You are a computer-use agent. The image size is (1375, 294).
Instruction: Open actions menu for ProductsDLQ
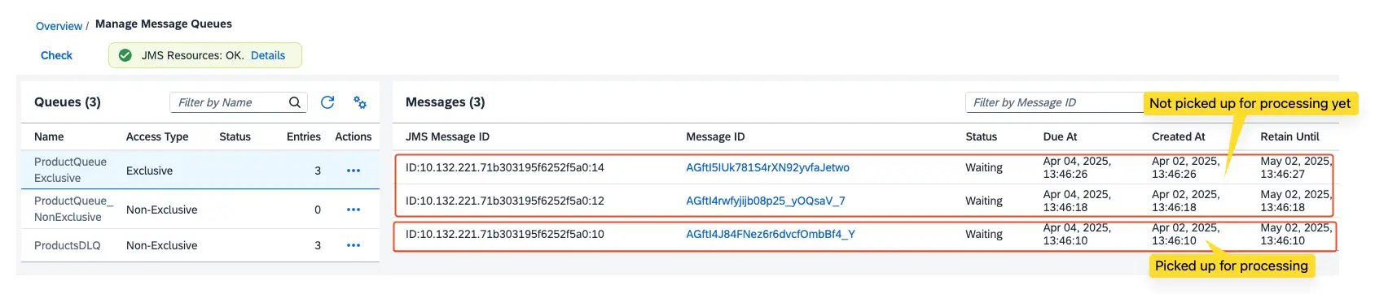tap(354, 245)
